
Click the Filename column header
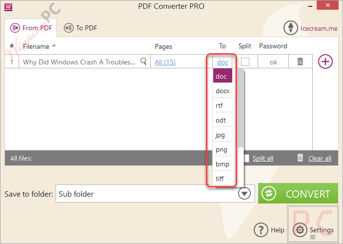pyautogui.click(x=36, y=46)
